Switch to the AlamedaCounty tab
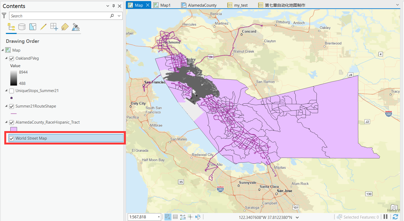 click(199, 5)
